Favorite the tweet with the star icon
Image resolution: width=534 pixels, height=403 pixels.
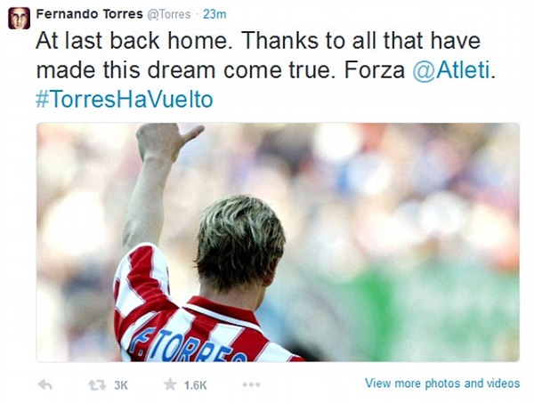tap(170, 384)
